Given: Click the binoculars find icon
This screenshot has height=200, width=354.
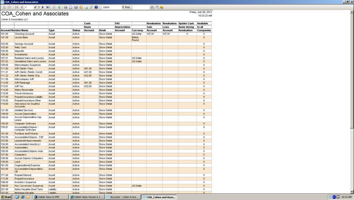Looking at the screenshot, I should 152,7.
